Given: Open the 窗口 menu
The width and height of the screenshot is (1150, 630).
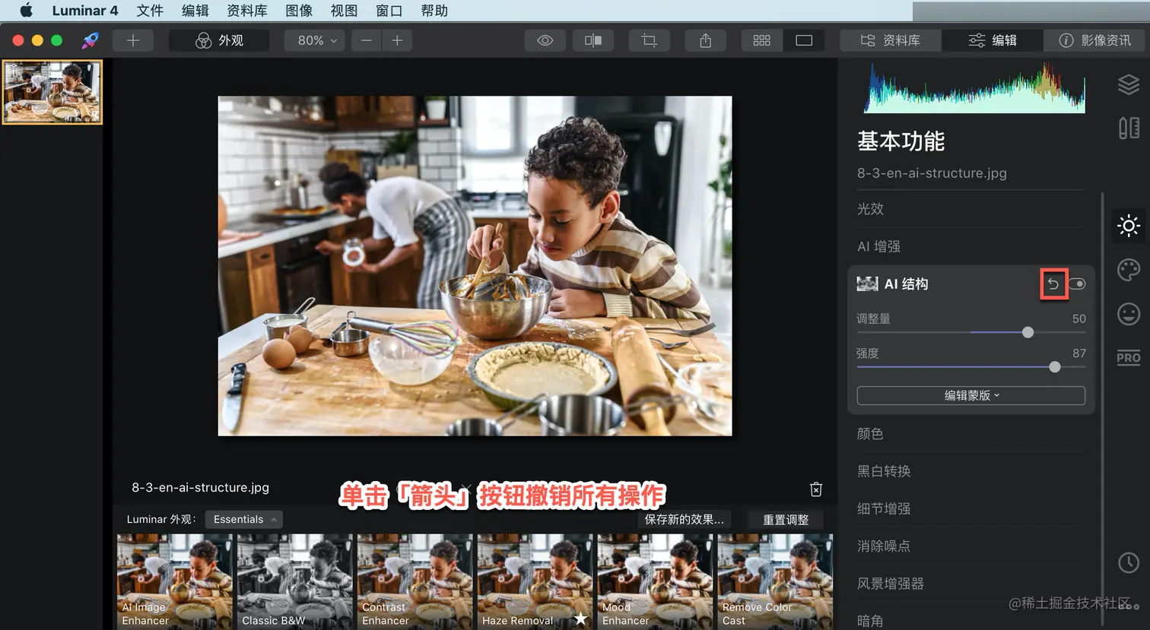Looking at the screenshot, I should tap(389, 11).
